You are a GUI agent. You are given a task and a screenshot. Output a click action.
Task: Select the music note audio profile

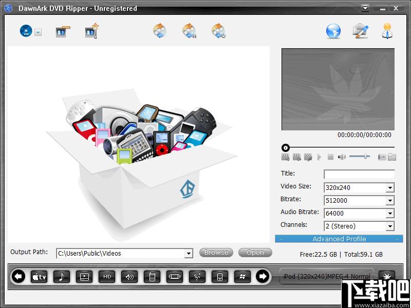(x=62, y=277)
